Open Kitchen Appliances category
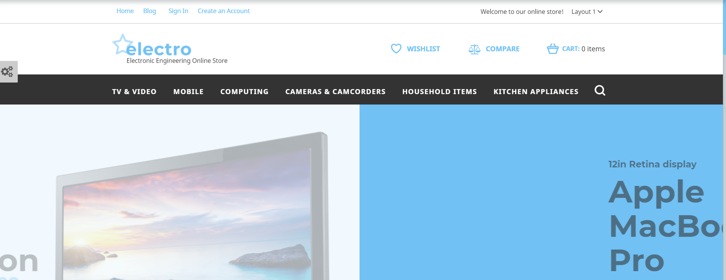This screenshot has height=280, width=726. (x=536, y=91)
